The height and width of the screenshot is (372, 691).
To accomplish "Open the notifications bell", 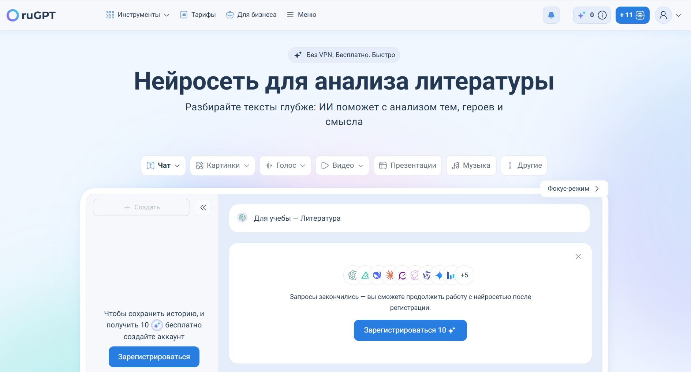I will pos(551,15).
